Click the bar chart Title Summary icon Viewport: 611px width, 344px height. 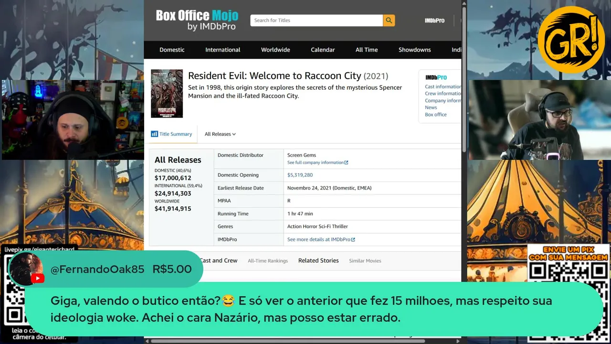pyautogui.click(x=154, y=134)
